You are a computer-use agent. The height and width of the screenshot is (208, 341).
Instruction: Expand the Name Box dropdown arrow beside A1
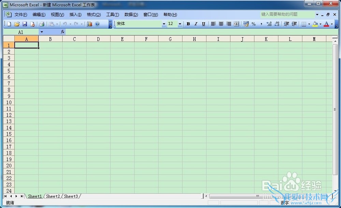(x=42, y=32)
